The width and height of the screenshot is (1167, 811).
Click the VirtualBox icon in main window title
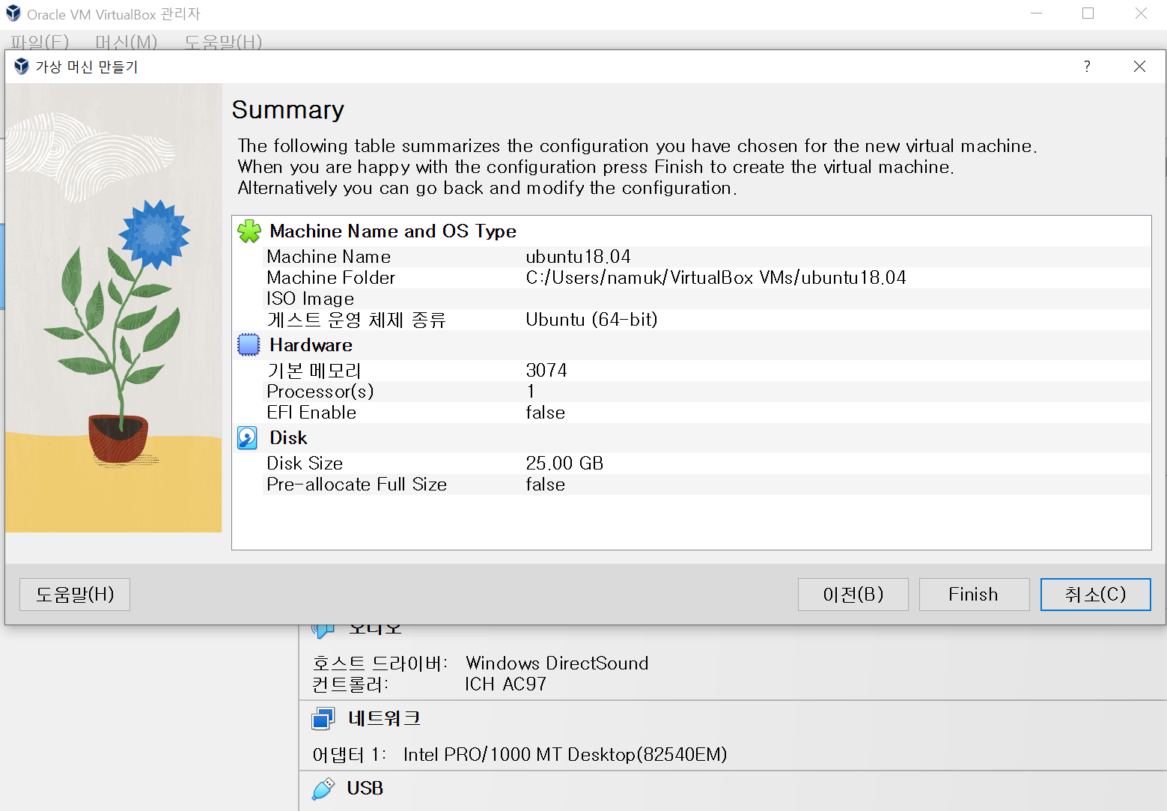point(13,13)
